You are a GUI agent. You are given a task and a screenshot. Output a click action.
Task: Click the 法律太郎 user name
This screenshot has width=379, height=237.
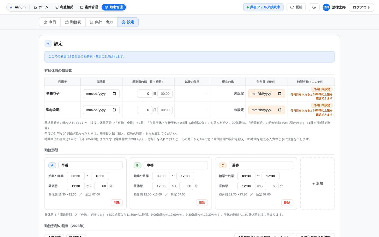[339, 7]
